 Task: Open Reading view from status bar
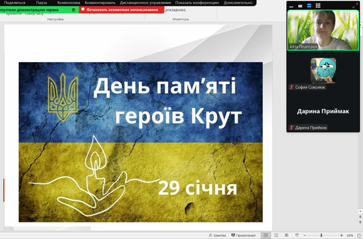tap(286, 236)
